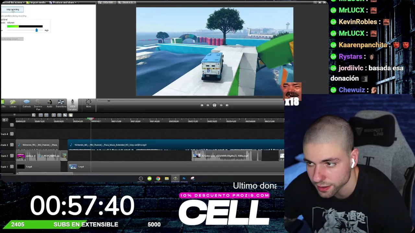Open Google Chrome from the taskbar
This screenshot has height=233, width=415.
click(158, 179)
